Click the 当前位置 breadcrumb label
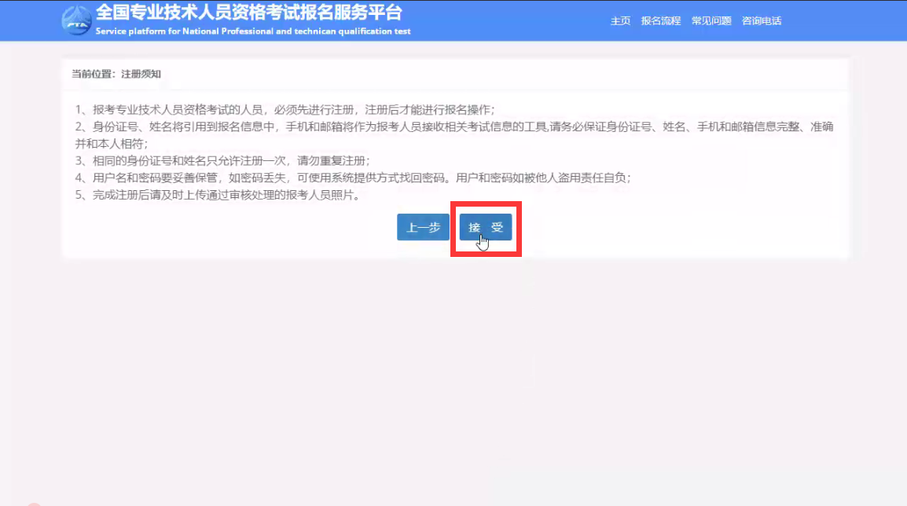Viewport: 907px width, 506px height. [93, 74]
